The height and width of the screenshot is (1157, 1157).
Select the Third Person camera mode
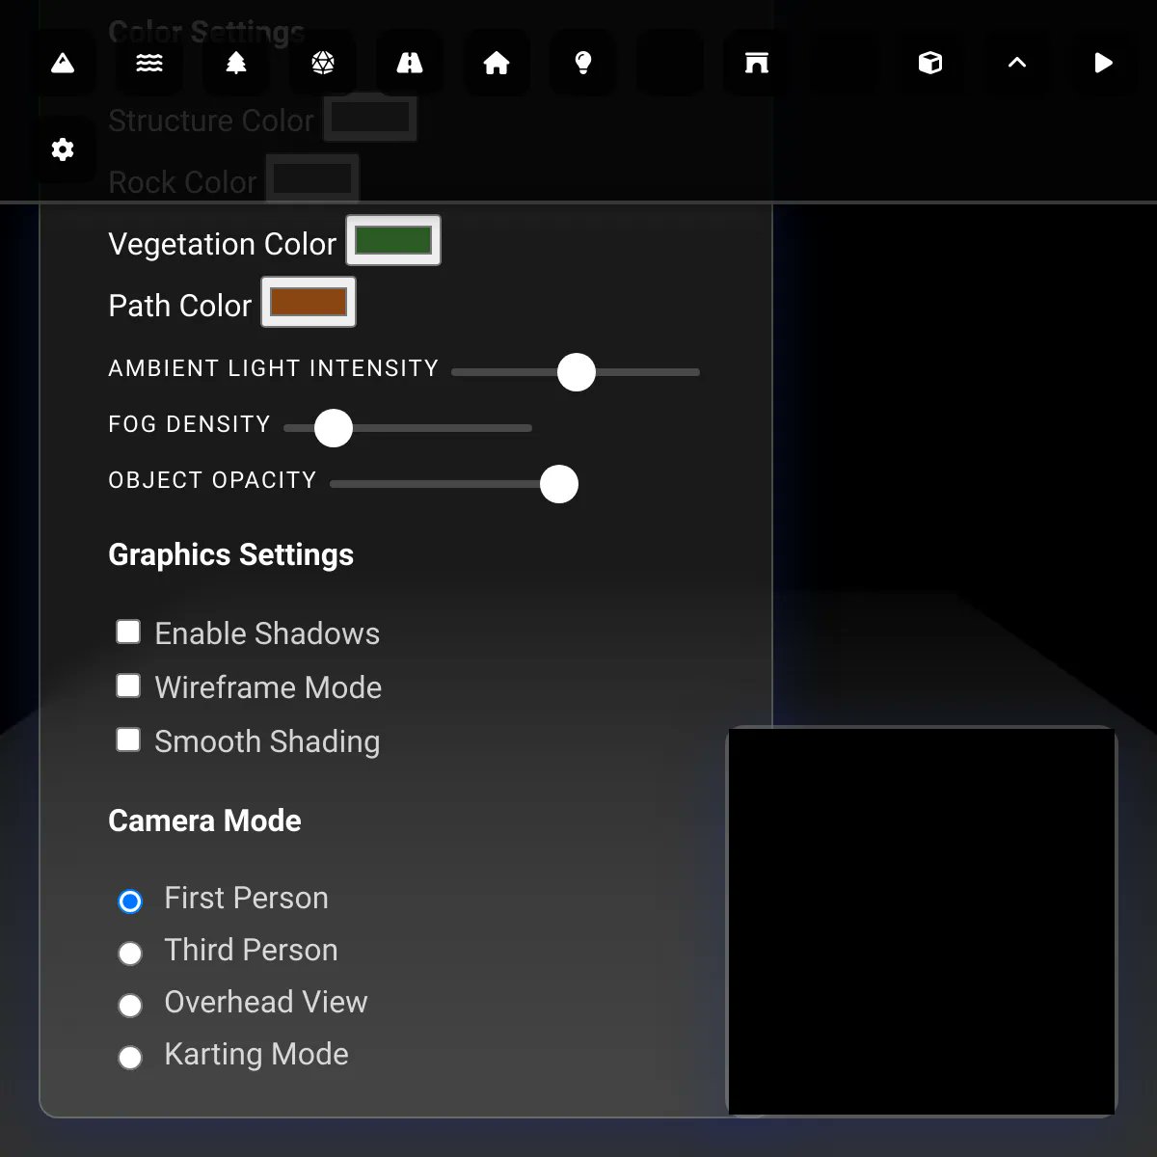point(130,953)
